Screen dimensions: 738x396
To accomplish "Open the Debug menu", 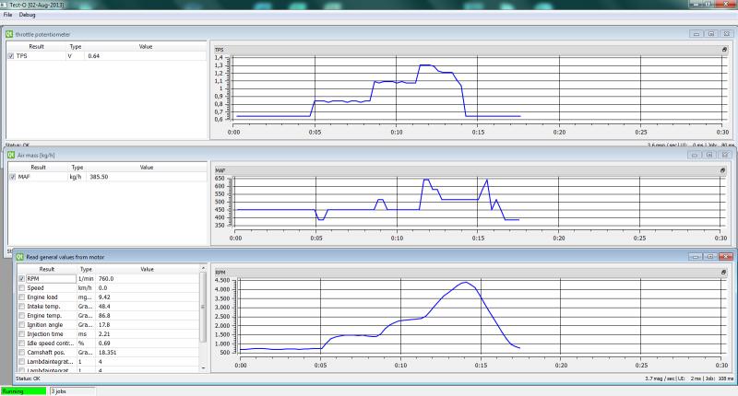I will click(28, 16).
